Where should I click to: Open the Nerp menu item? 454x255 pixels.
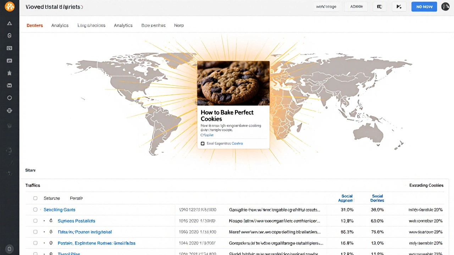tap(179, 25)
